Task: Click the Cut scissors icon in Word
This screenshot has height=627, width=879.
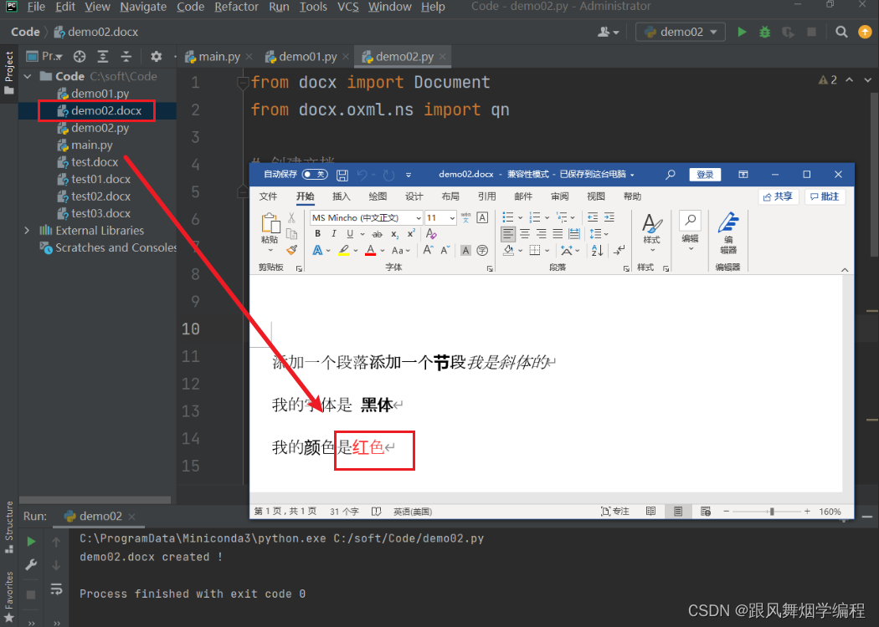Action: coord(291,217)
